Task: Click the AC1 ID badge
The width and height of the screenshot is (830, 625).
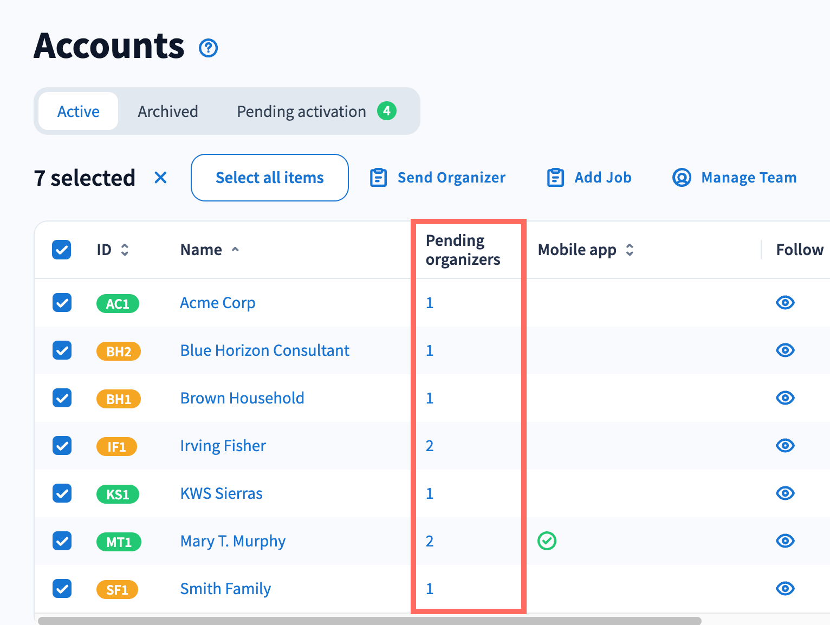Action: coord(118,303)
